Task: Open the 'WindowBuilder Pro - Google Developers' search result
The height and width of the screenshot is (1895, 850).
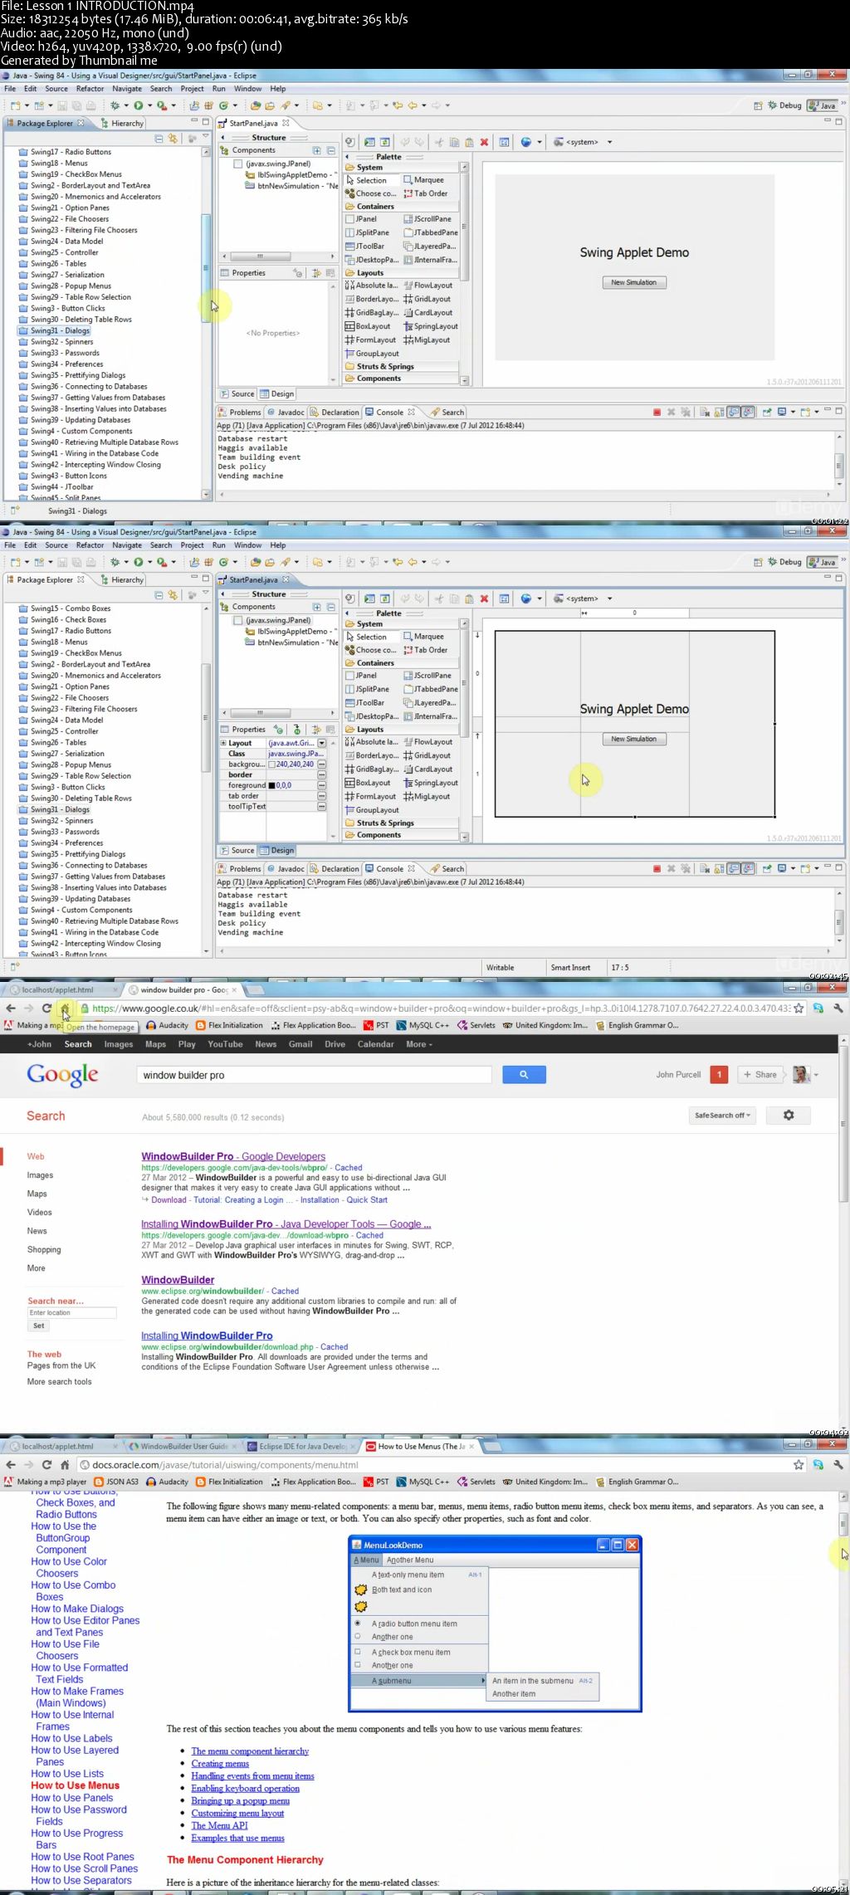Action: [x=233, y=1156]
